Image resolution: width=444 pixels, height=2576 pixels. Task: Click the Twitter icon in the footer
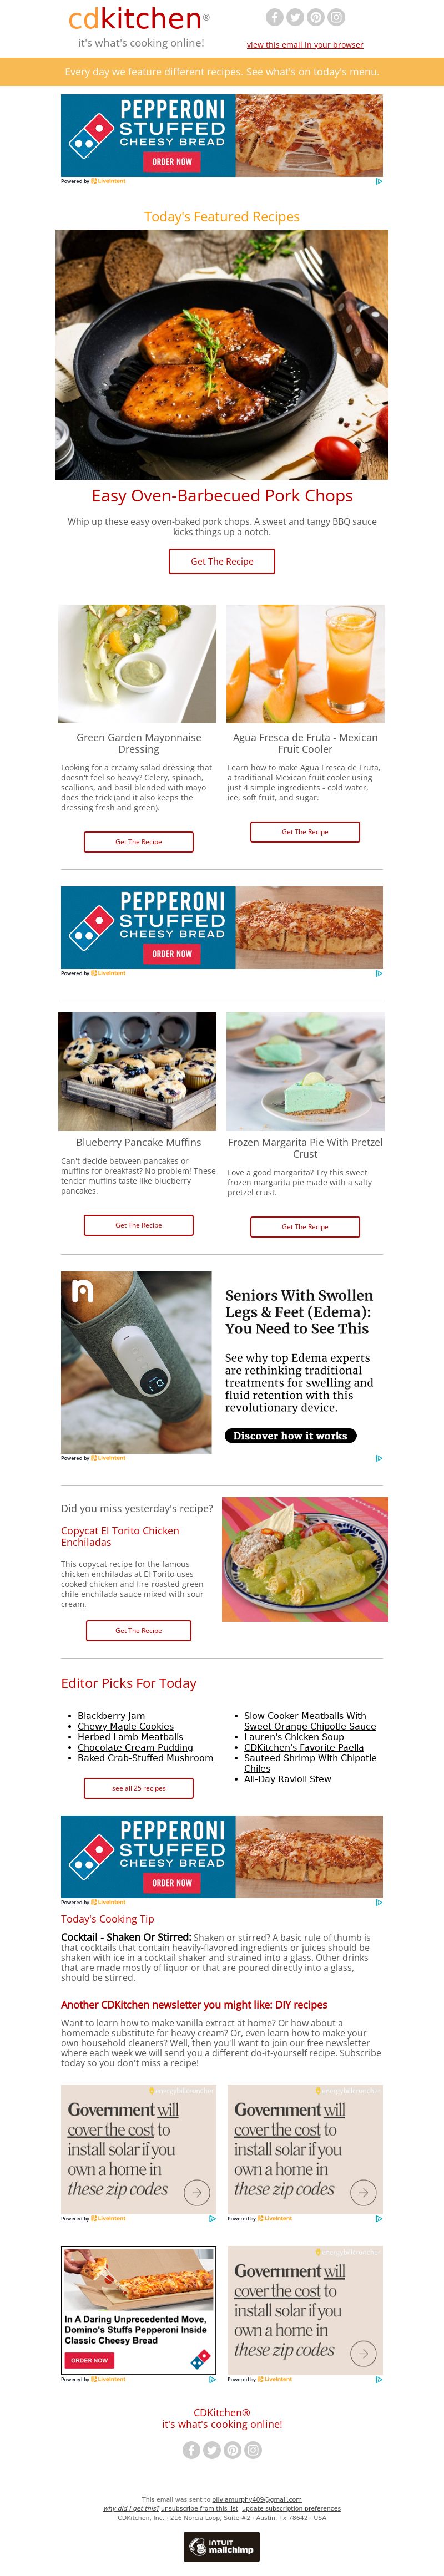click(212, 2449)
